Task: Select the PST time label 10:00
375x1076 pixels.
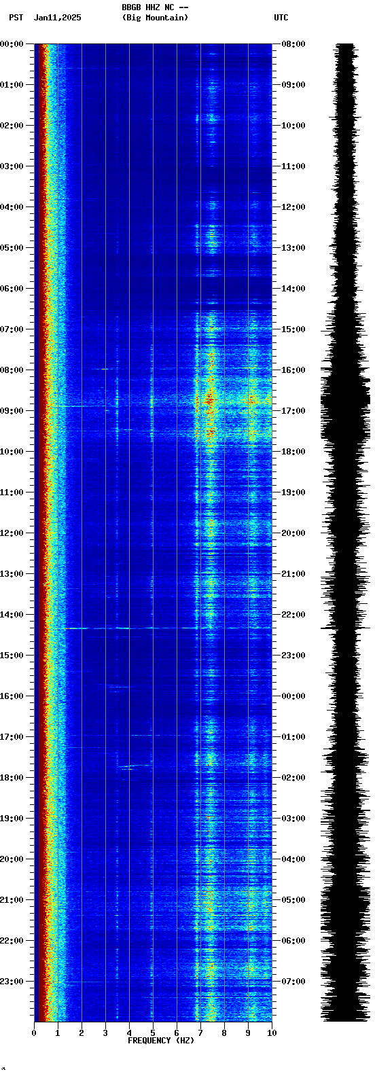Action: coord(12,452)
